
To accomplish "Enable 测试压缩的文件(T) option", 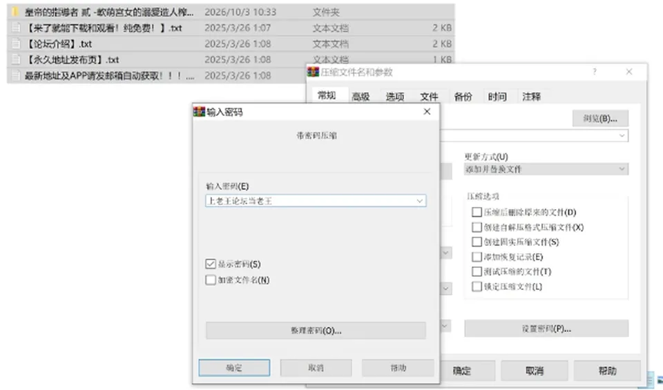I will coord(477,272).
